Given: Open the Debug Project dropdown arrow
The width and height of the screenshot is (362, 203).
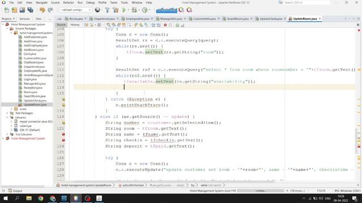Looking at the screenshot, I should click(x=139, y=10).
